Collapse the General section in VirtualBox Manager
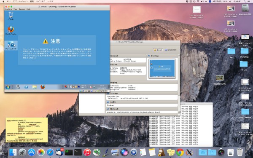This screenshot has width=253, height=158. (114, 56)
